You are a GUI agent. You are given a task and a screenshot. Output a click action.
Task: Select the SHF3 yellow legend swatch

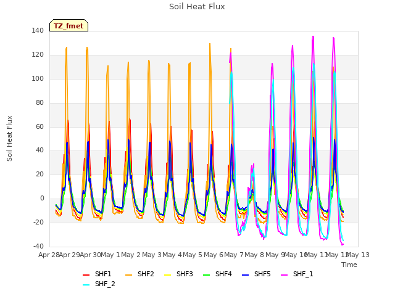click(167, 275)
